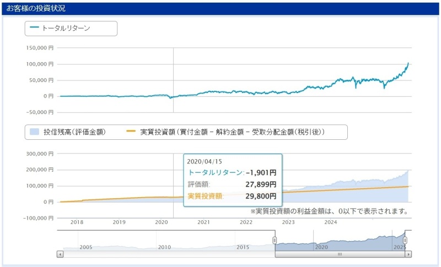Screen dimensions: 441x267
Task: Click the scrollbar left arrow button
Action: (x=60, y=254)
